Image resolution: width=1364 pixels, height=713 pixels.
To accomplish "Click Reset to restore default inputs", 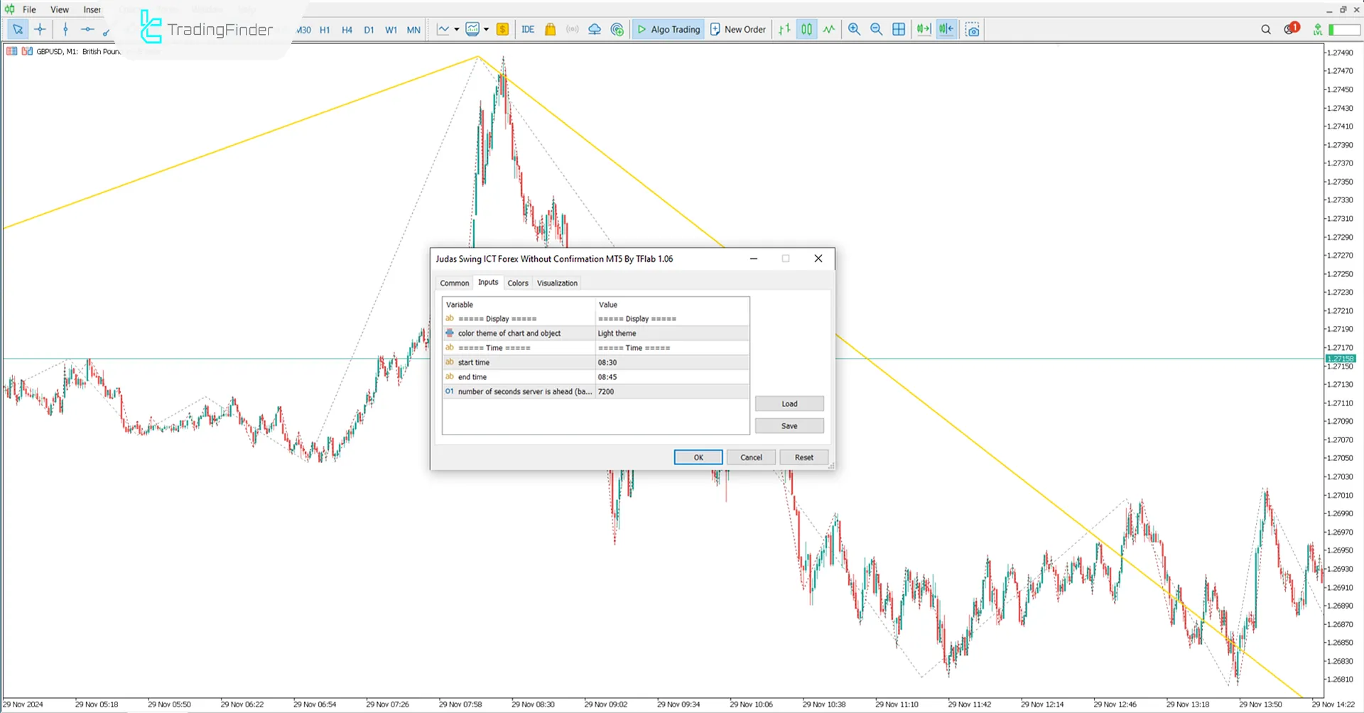I will click(x=803, y=457).
